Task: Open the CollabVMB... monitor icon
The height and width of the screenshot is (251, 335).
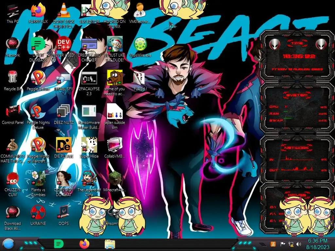Action: (115, 148)
